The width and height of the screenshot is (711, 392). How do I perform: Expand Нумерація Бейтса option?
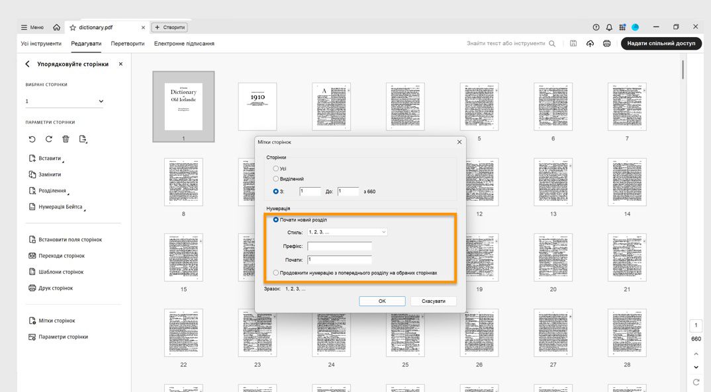(57, 207)
